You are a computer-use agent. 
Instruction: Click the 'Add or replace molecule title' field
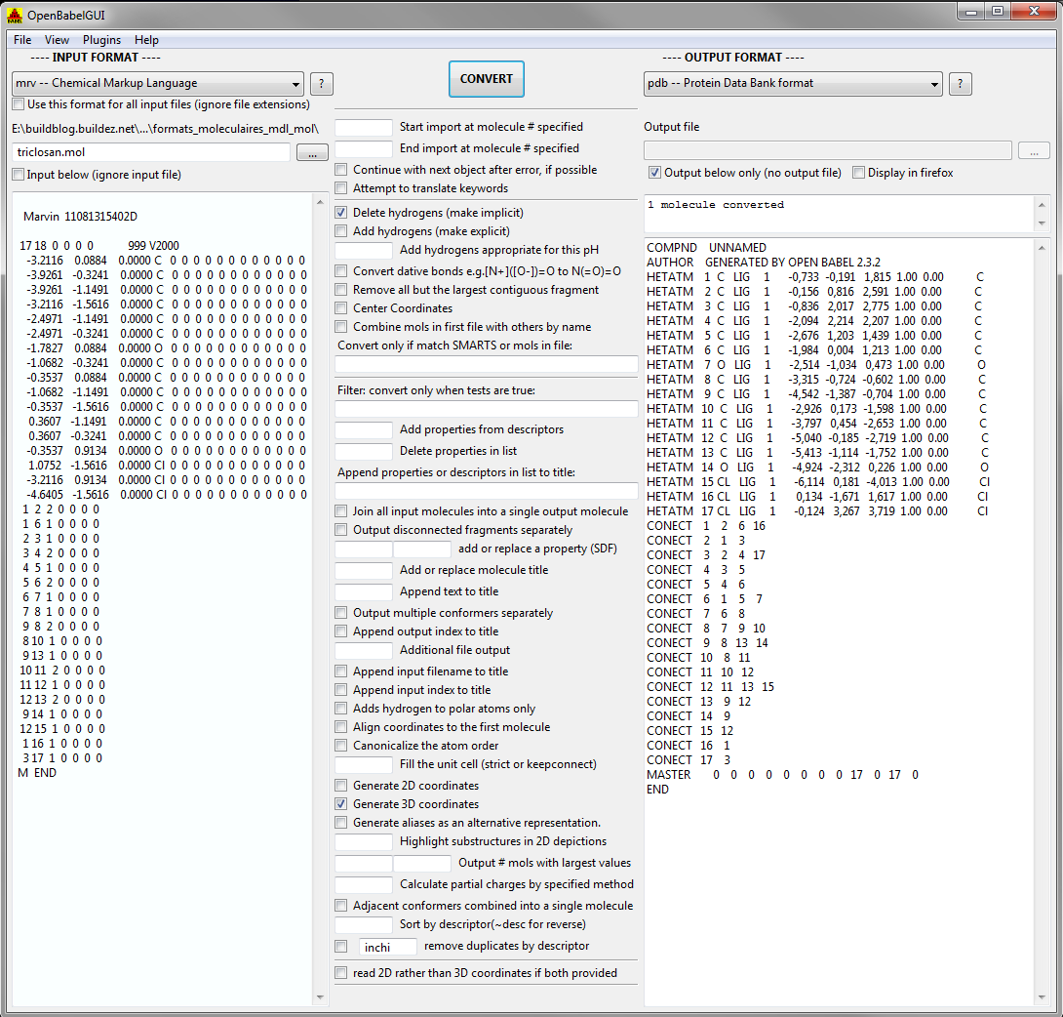coord(364,571)
